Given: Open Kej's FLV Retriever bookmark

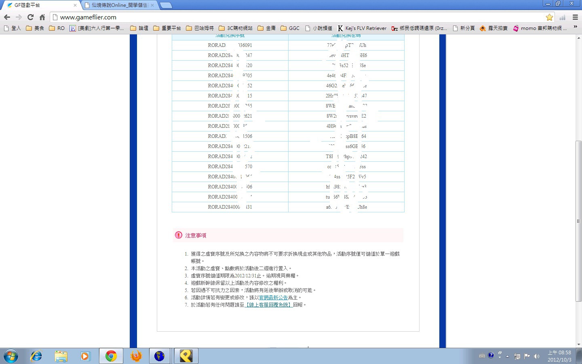Looking at the screenshot, I should pos(362,28).
